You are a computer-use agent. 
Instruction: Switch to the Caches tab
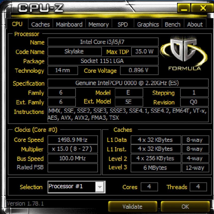(40, 24)
